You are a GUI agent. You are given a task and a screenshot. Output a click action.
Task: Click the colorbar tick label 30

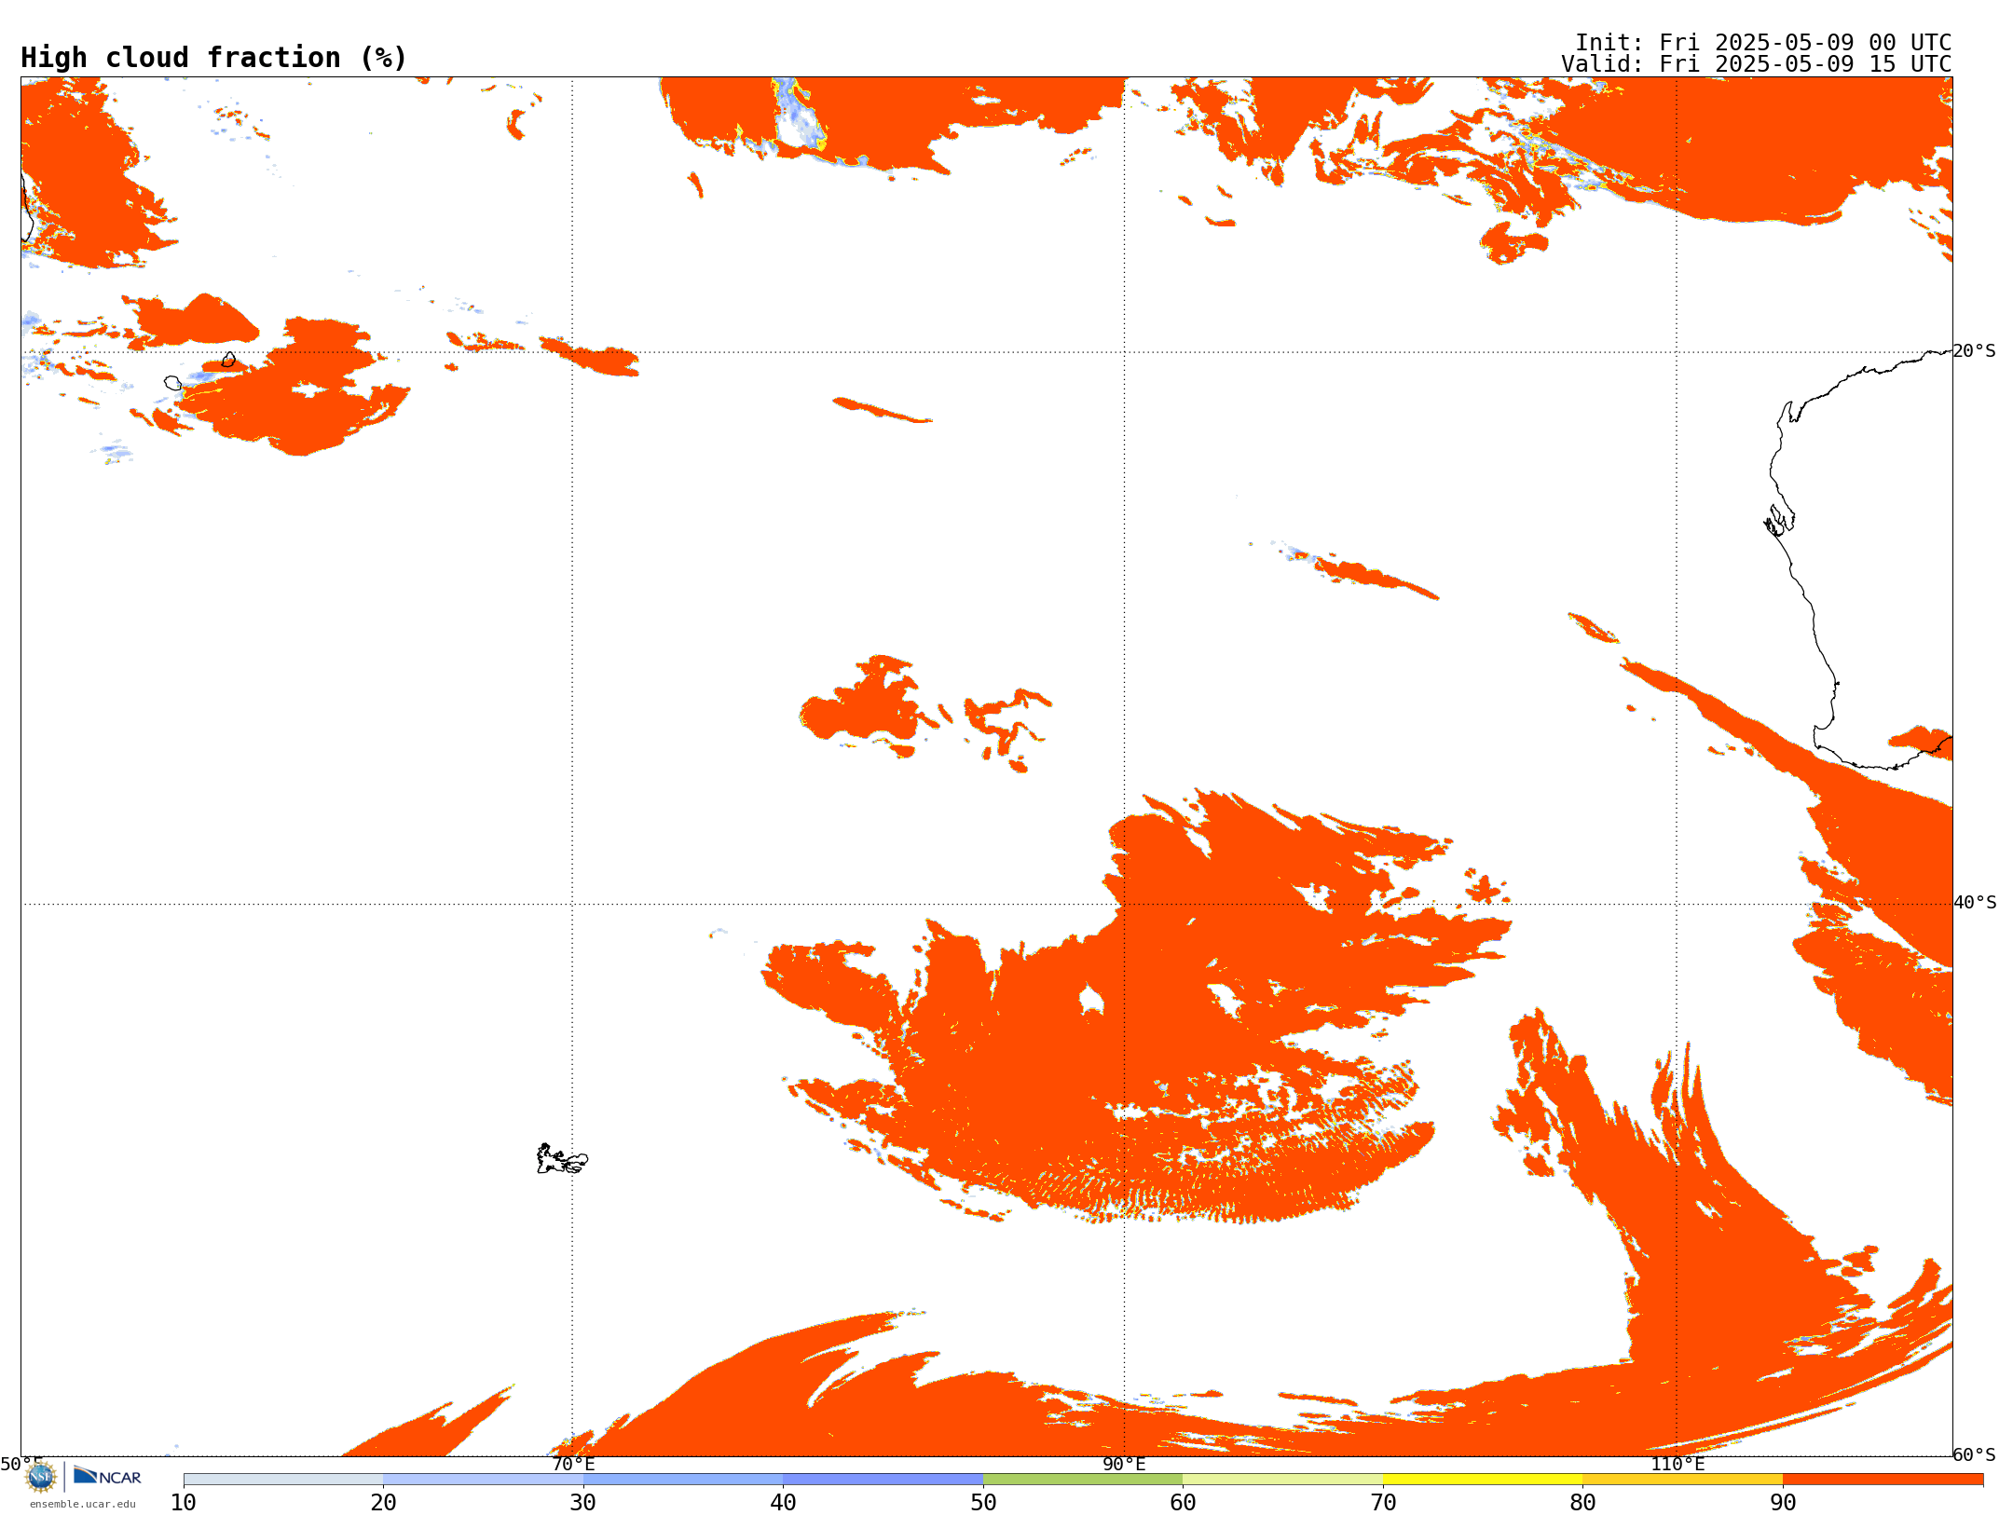(x=583, y=1503)
